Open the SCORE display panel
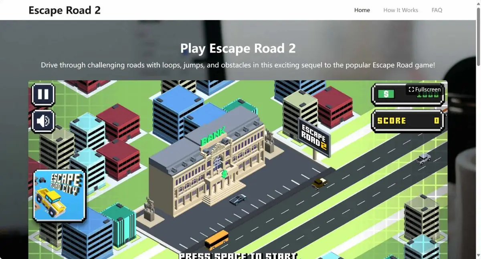481x259 pixels. [x=408, y=120]
